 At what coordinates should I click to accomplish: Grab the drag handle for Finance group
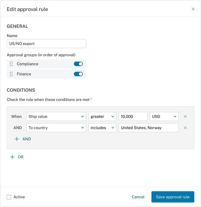point(11,74)
